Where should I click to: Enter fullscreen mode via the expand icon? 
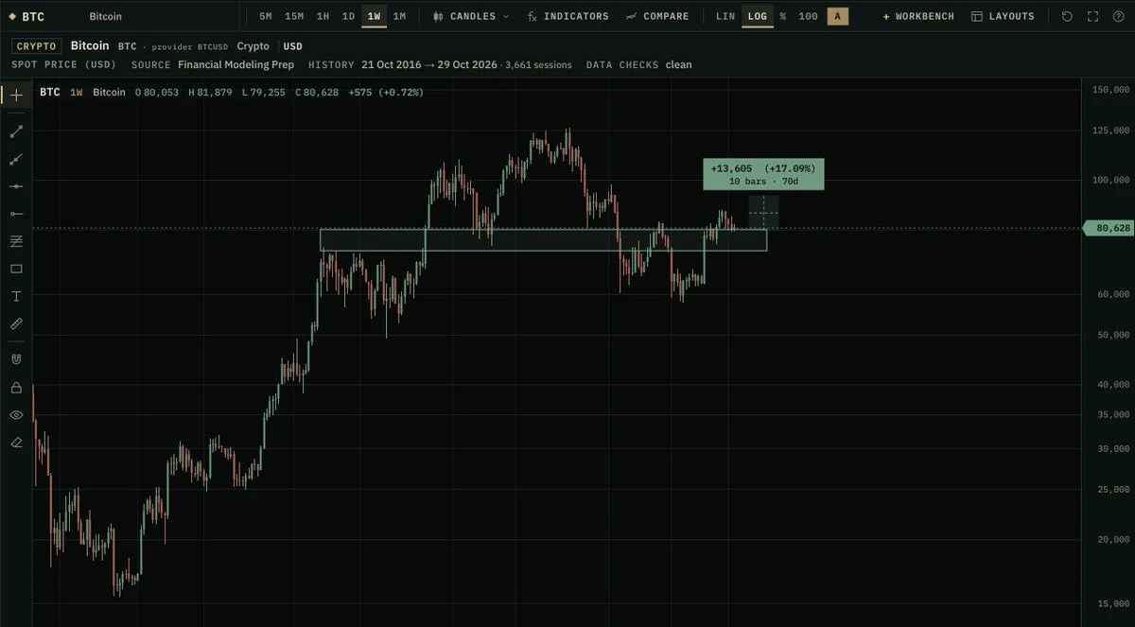[x=1093, y=16]
